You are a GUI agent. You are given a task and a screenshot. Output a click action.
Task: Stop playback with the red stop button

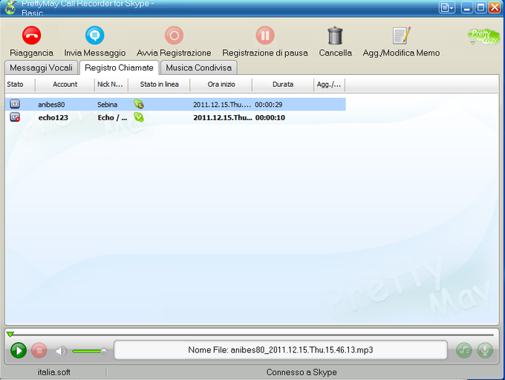tap(39, 350)
